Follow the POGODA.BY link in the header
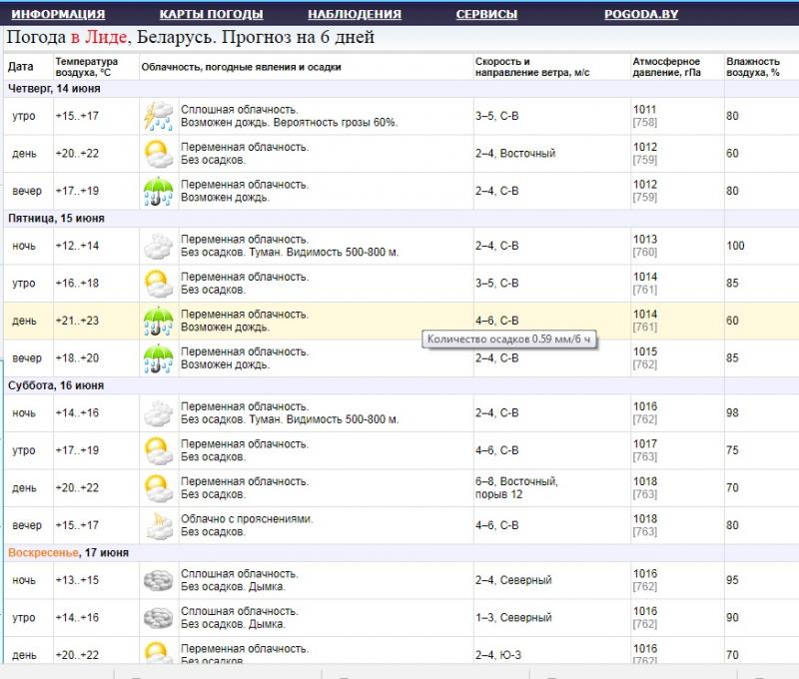The image size is (799, 679). point(642,15)
